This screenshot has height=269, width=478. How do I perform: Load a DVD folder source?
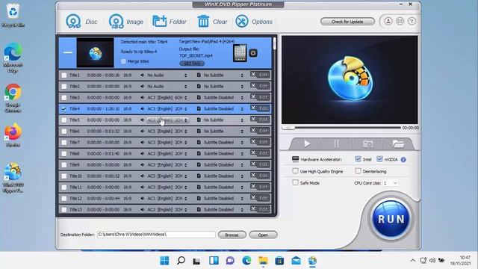coord(170,22)
